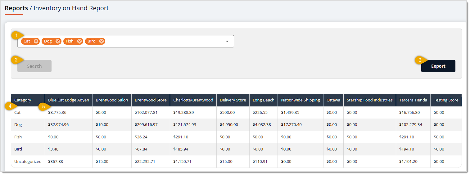
Task: Select the Dog row label
Action: tap(18, 125)
